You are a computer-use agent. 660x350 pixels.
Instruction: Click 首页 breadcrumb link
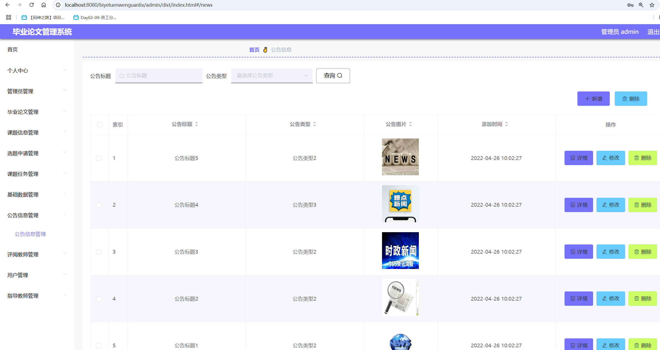254,50
